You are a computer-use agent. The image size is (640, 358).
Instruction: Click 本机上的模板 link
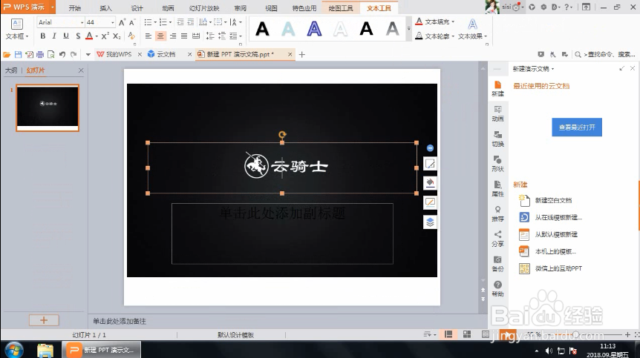coord(555,251)
